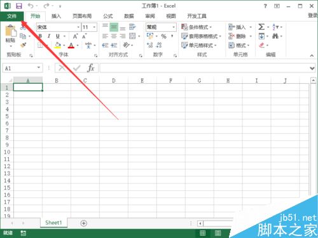This screenshot has height=238, width=318.
Task: Switch to the 公式 tab
Action: (x=108, y=16)
